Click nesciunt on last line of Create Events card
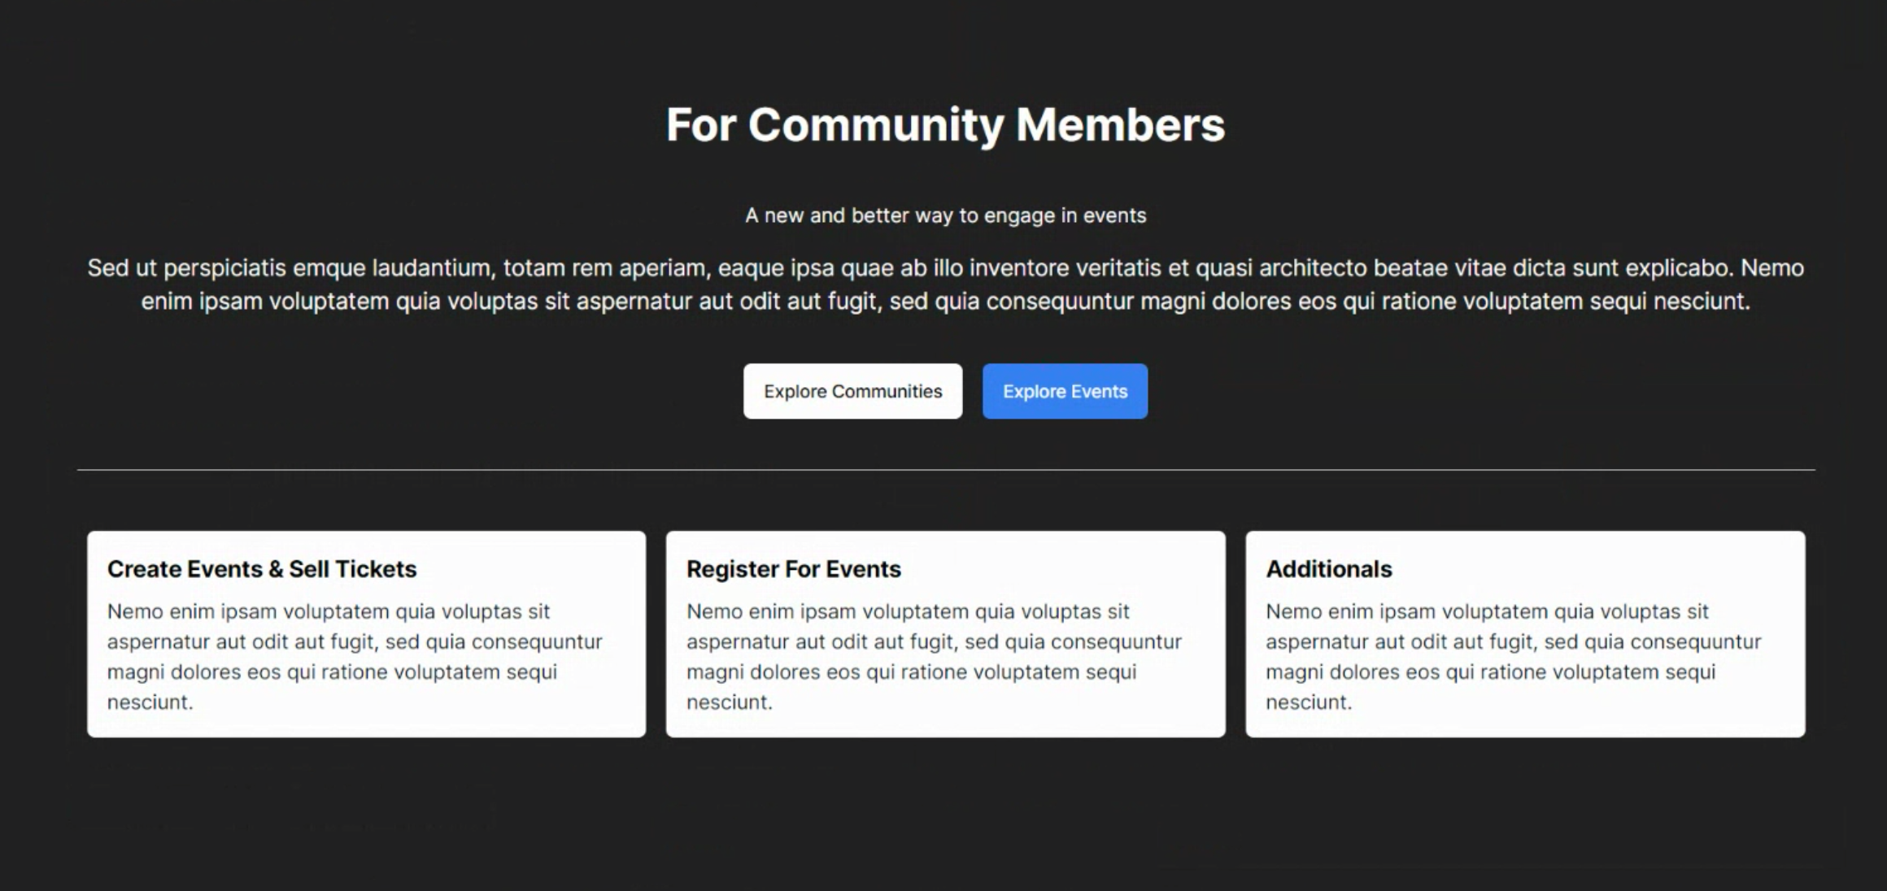Viewport: 1887px width, 891px height. pyautogui.click(x=150, y=702)
